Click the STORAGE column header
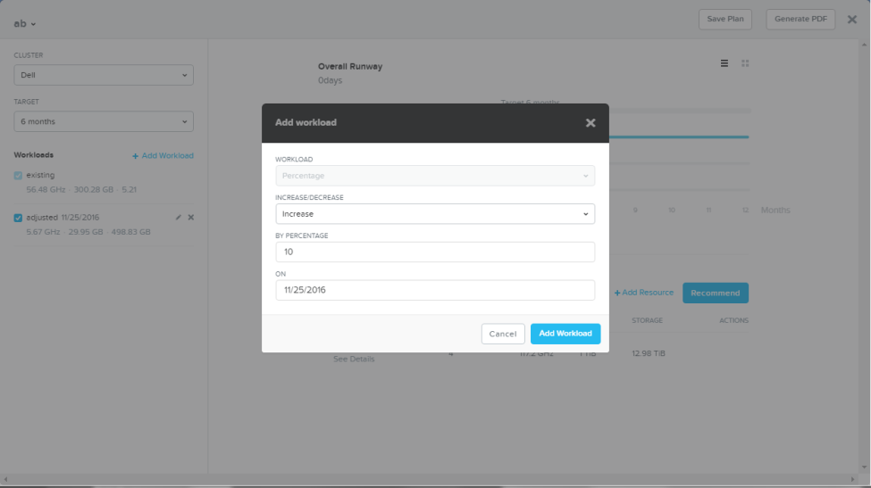This screenshot has height=488, width=871. pyautogui.click(x=647, y=320)
